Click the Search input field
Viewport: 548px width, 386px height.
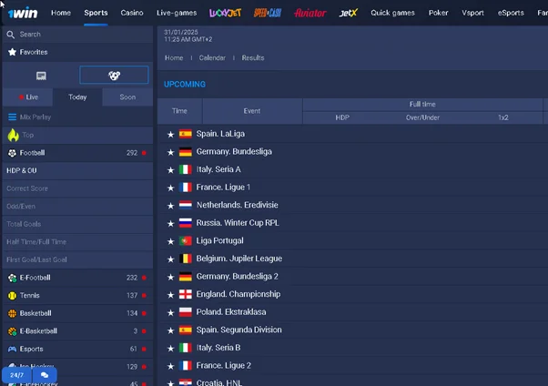pos(77,34)
